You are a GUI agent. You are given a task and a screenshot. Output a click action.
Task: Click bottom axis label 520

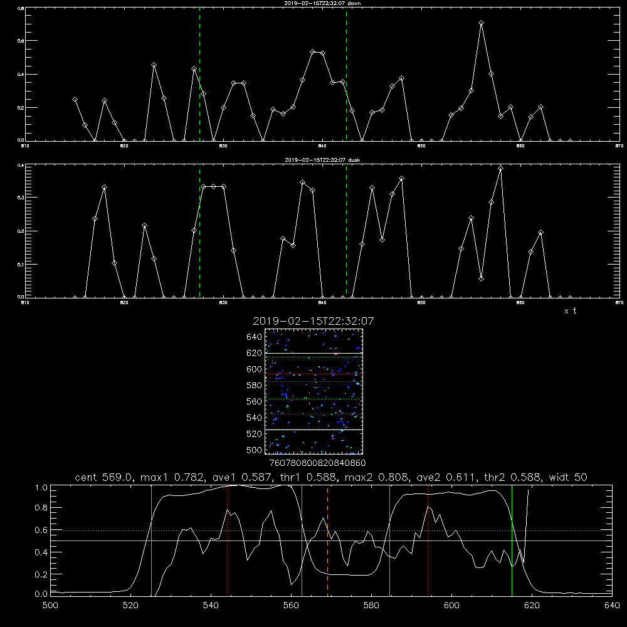[130, 606]
